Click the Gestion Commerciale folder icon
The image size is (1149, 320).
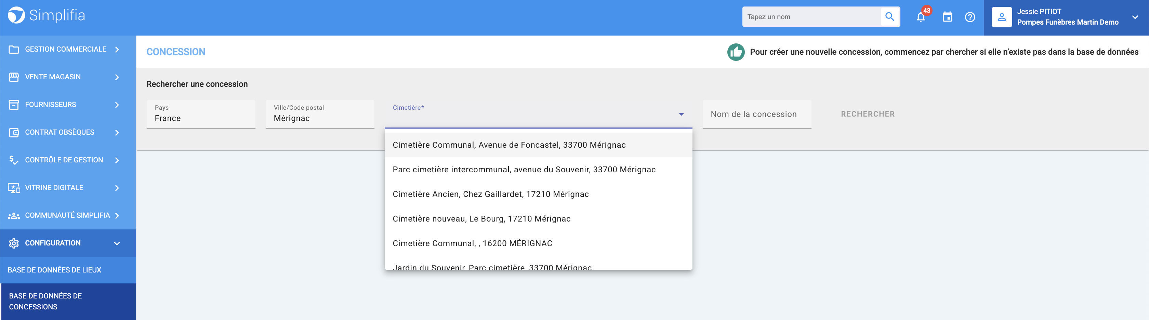(14, 50)
